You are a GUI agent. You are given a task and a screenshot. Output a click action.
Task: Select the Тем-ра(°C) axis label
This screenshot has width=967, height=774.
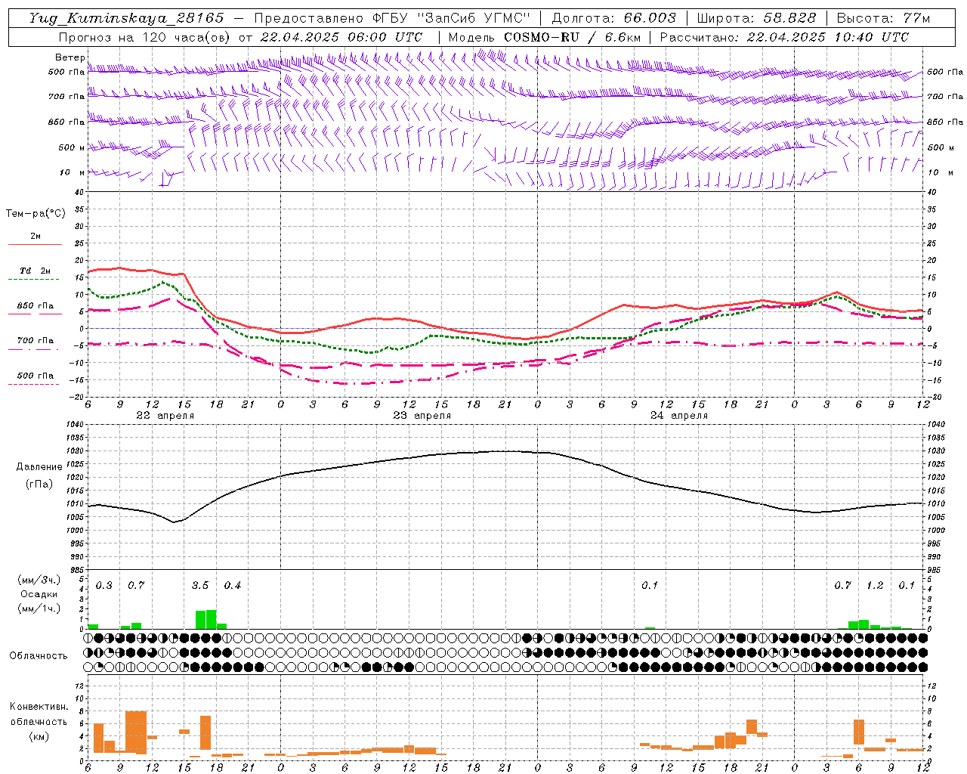click(36, 214)
